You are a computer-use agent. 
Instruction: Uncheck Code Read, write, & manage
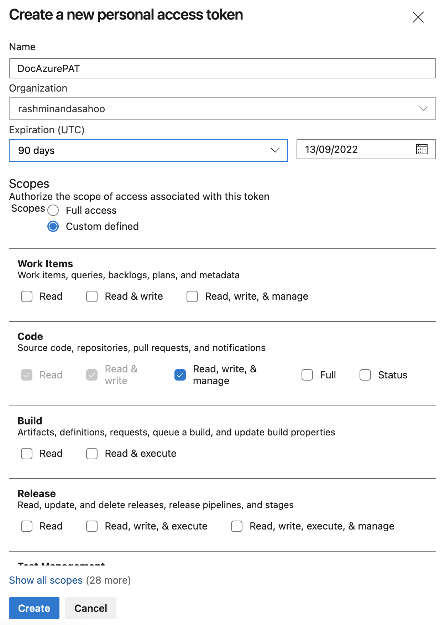180,375
